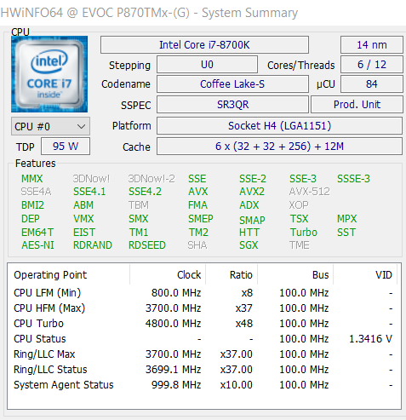
Task: Click the Intel Core i7 logo image
Action: 49,74
